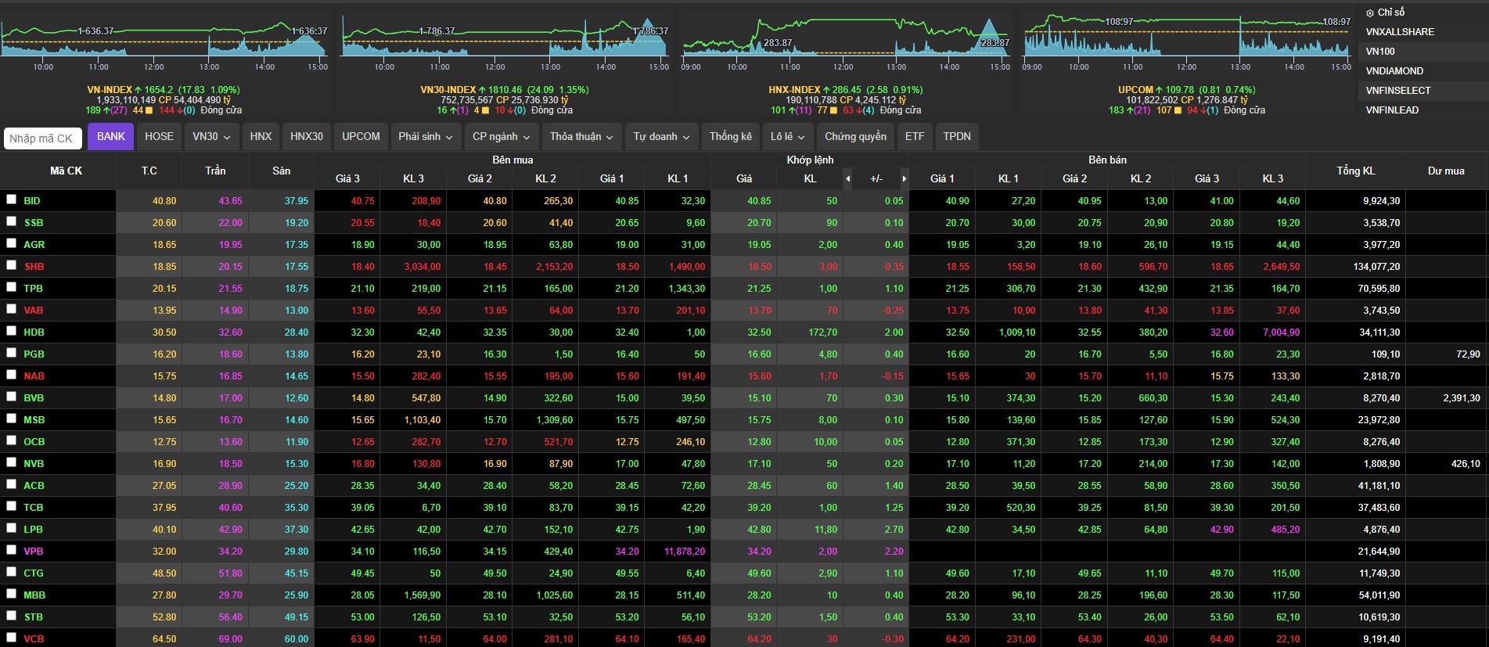Image resolution: width=1489 pixels, height=647 pixels.
Task: Click the TCB ticker symbol
Action: coord(34,508)
